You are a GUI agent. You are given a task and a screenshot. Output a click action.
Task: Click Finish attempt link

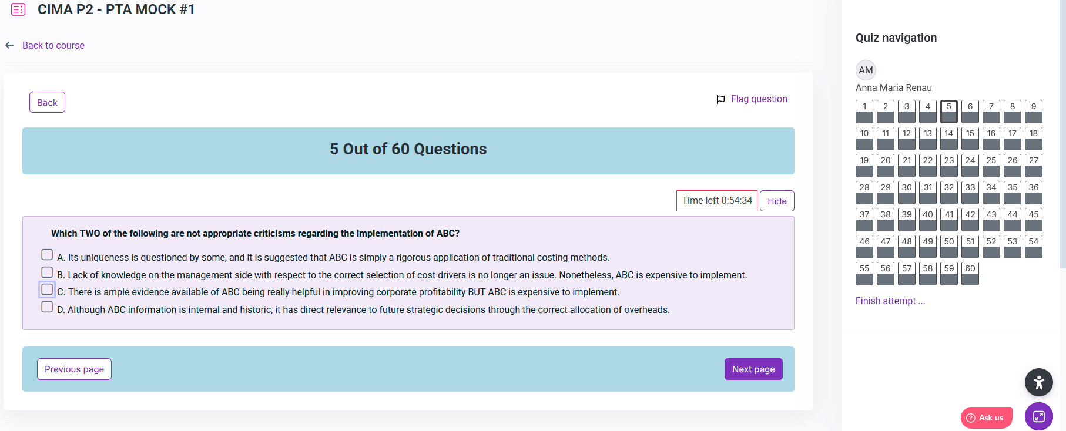coord(890,301)
